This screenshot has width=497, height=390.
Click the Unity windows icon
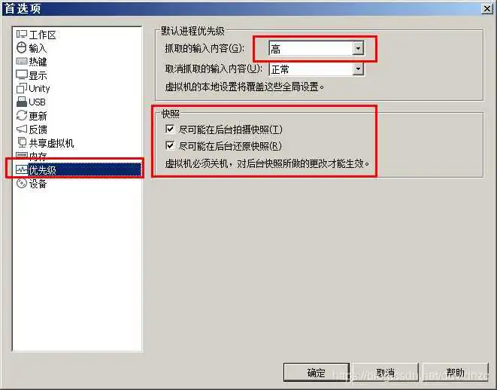point(22,88)
